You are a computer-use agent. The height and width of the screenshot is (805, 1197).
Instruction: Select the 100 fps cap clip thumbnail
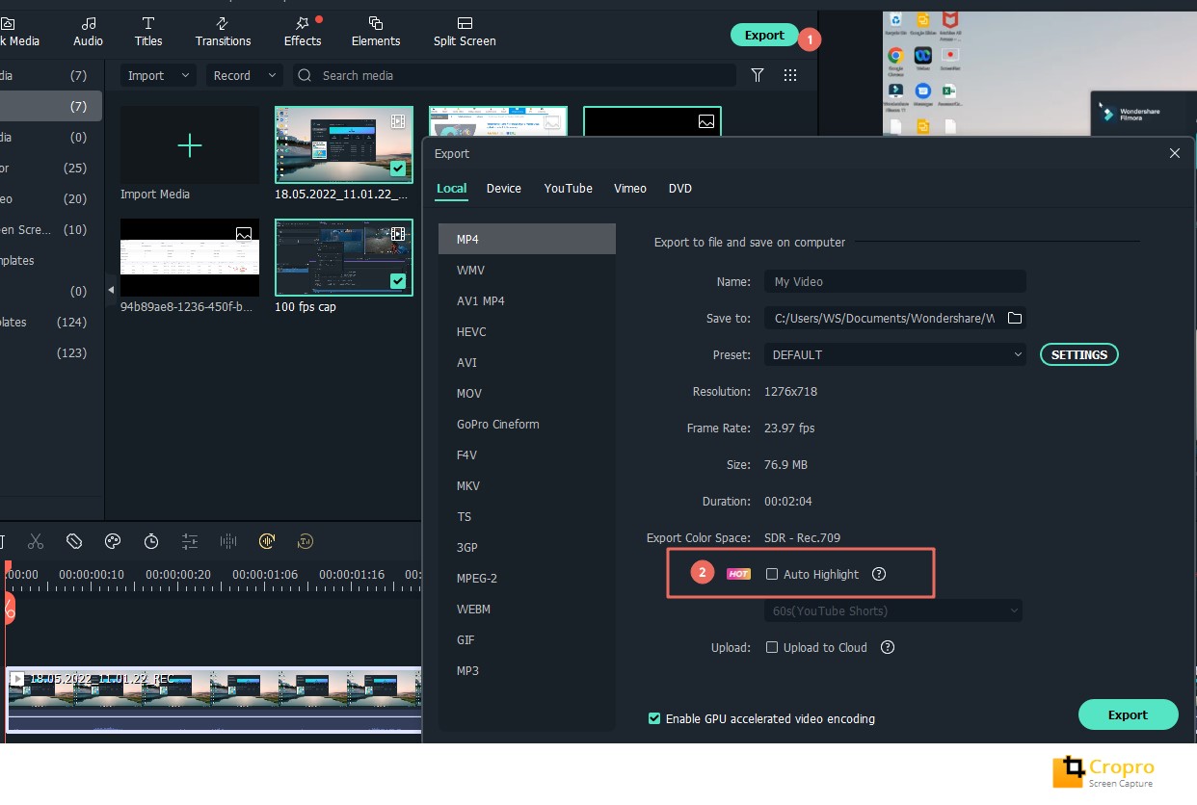click(343, 257)
